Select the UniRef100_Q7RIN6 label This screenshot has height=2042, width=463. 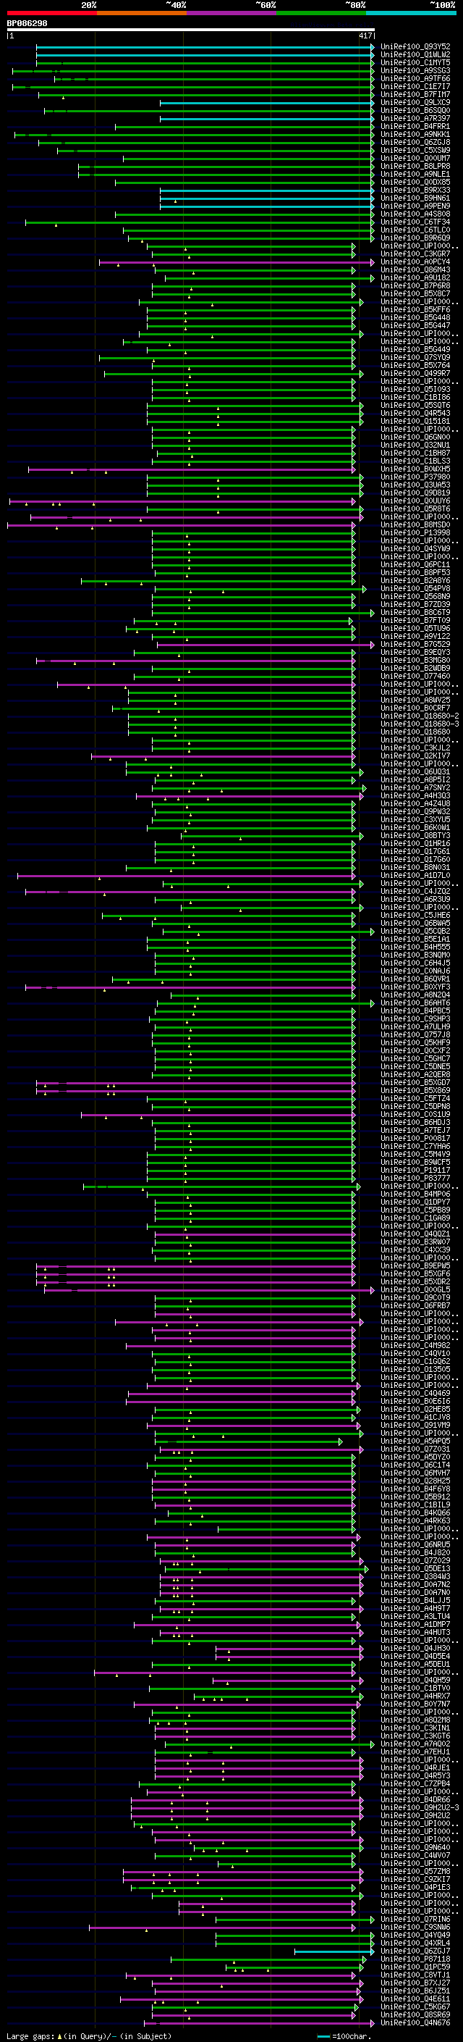click(x=415, y=1919)
